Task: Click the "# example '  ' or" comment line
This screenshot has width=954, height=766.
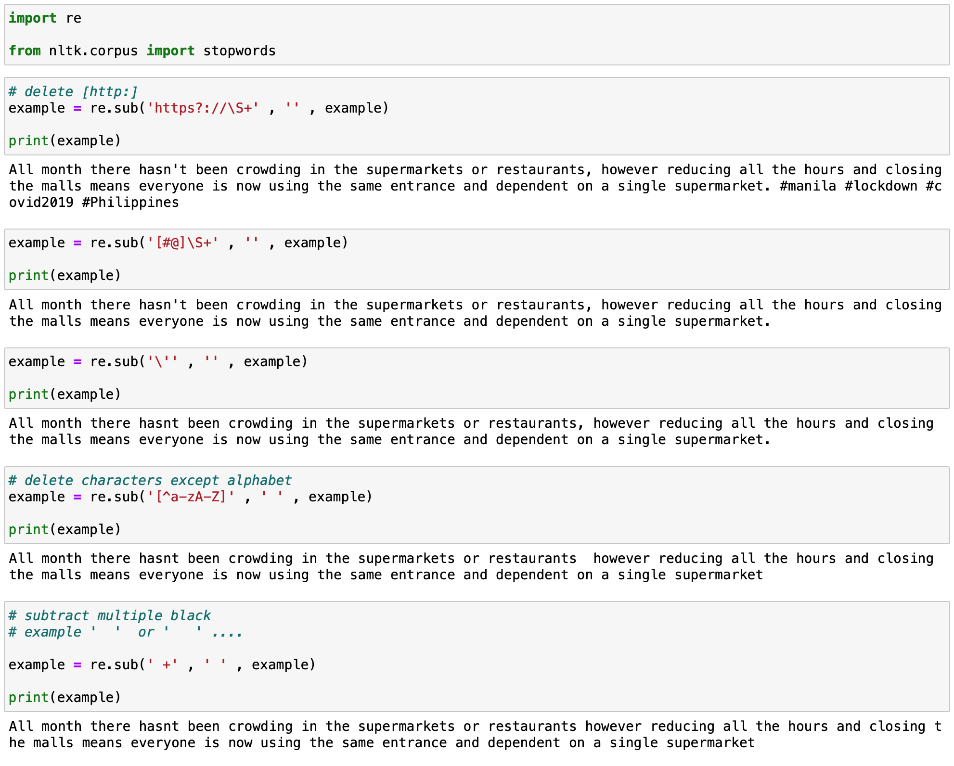Action: [x=125, y=632]
